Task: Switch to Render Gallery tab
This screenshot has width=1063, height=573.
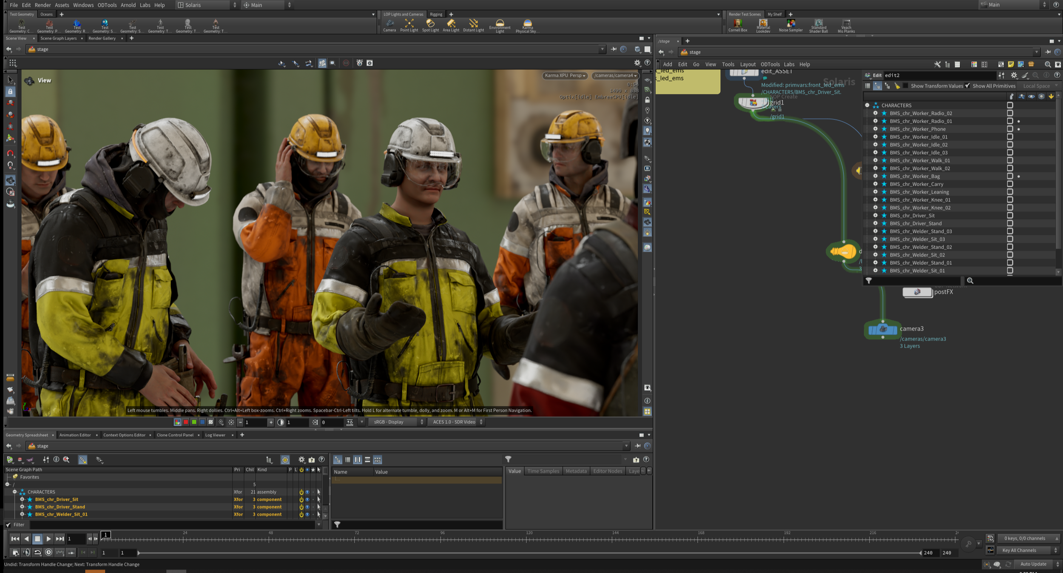Action: 102,38
